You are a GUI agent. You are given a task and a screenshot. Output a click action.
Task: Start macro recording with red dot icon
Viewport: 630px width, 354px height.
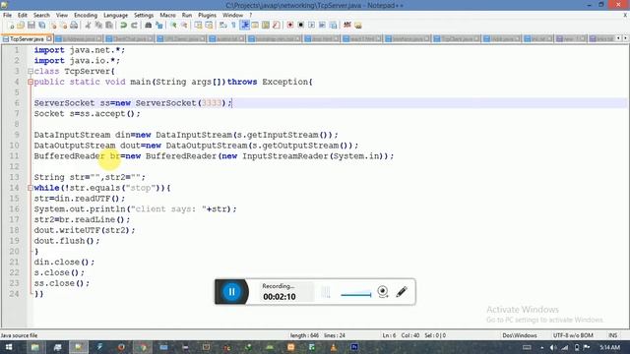(290, 26)
